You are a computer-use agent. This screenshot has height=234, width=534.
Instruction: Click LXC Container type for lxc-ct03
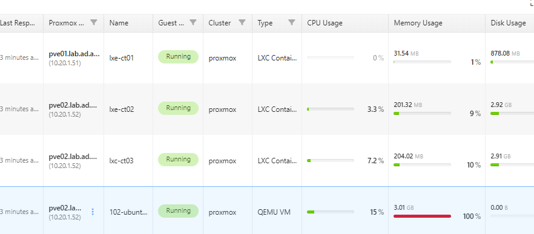pos(277,161)
